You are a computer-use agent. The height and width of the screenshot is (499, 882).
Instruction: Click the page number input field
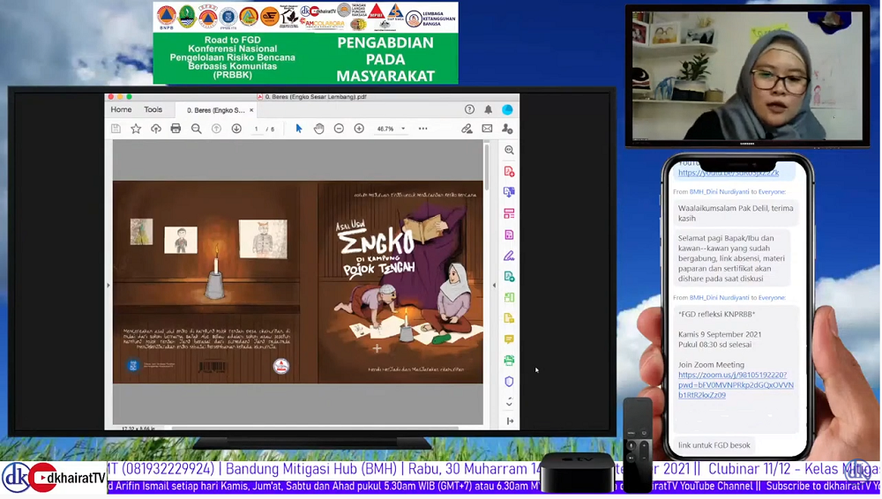(256, 129)
